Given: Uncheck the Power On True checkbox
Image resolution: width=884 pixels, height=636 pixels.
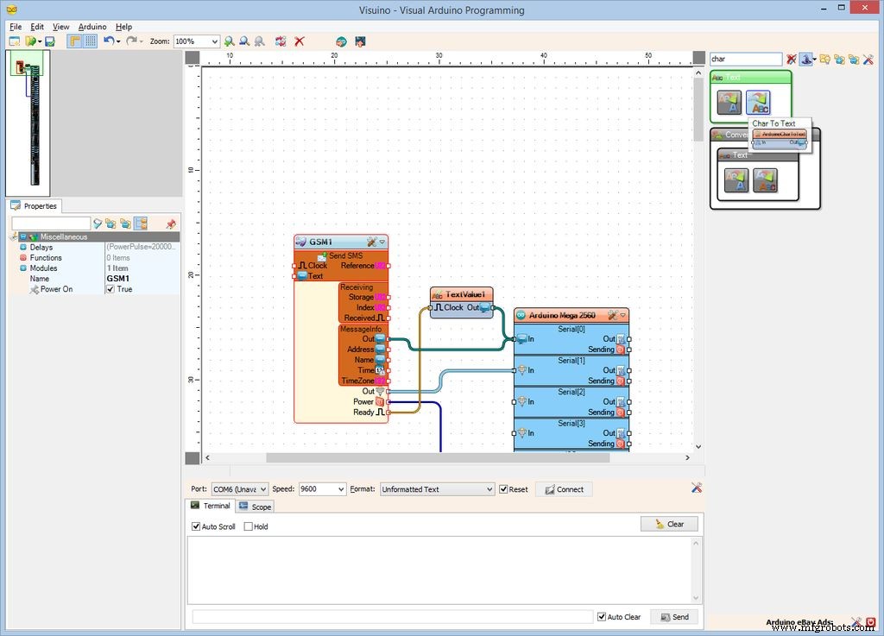Looking at the screenshot, I should [110, 289].
